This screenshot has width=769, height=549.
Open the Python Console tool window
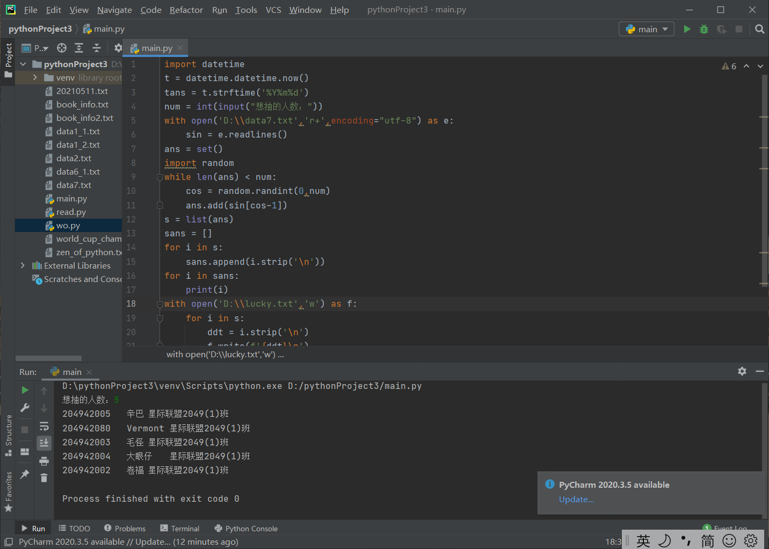[x=246, y=529]
